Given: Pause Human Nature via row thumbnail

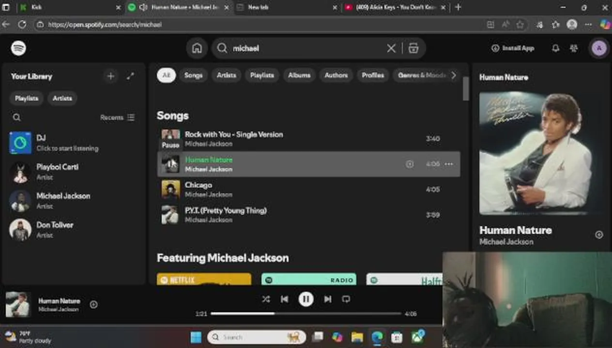Looking at the screenshot, I should (x=170, y=164).
